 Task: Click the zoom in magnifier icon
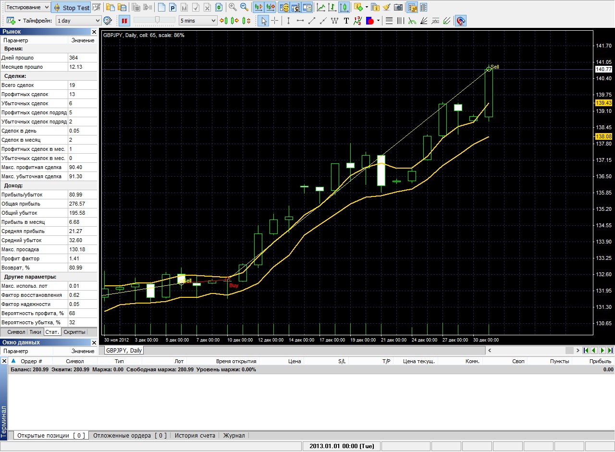pos(233,7)
